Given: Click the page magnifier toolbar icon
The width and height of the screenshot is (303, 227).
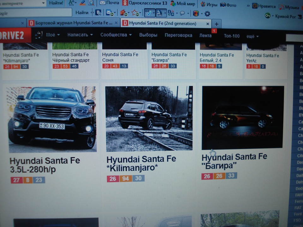Looking at the screenshot, I should click(x=91, y=3).
